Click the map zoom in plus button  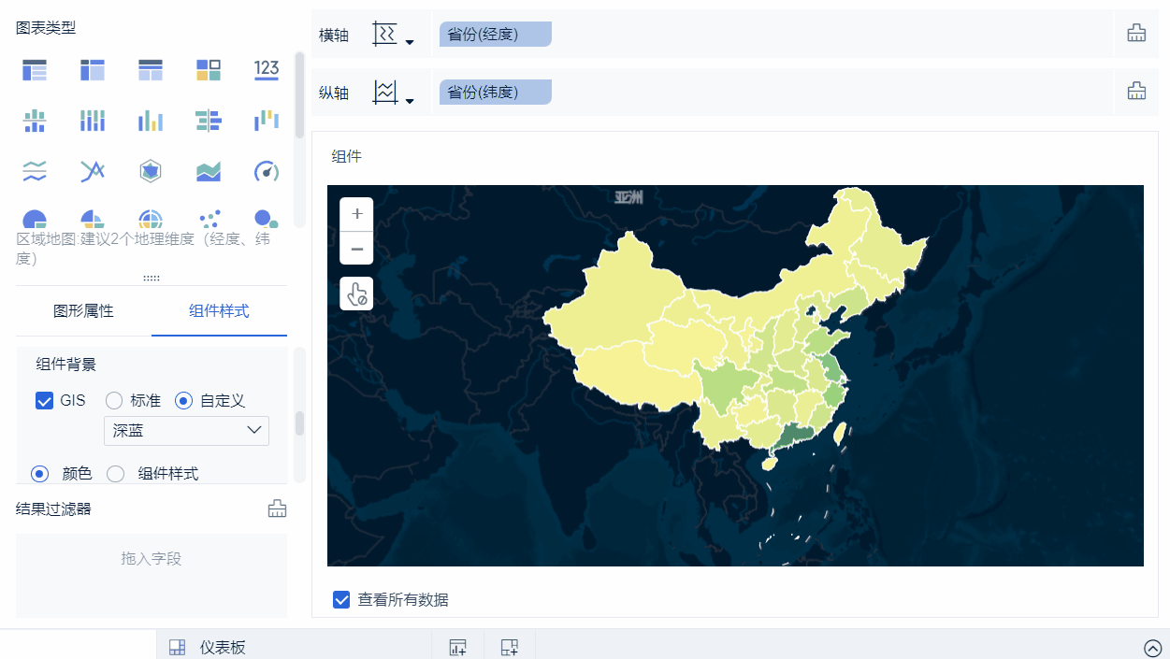click(356, 214)
